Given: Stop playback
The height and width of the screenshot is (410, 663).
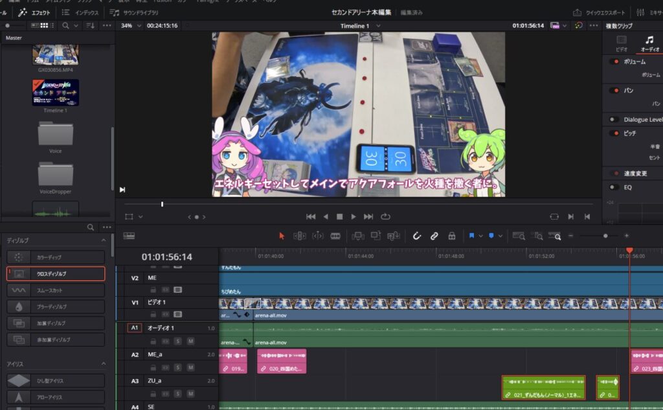Looking at the screenshot, I should coord(339,216).
